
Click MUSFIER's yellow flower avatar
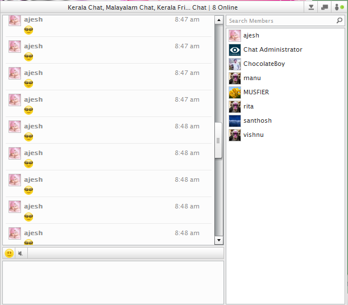tap(235, 93)
